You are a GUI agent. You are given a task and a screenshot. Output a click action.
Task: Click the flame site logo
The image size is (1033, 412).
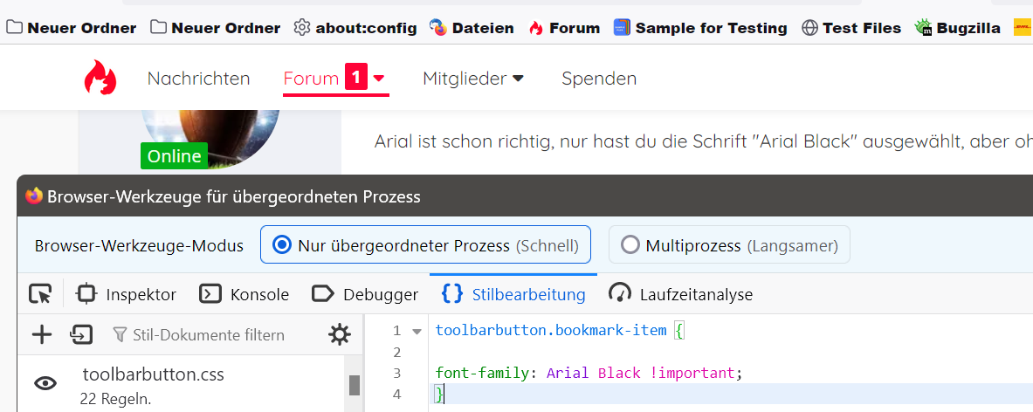coord(100,78)
